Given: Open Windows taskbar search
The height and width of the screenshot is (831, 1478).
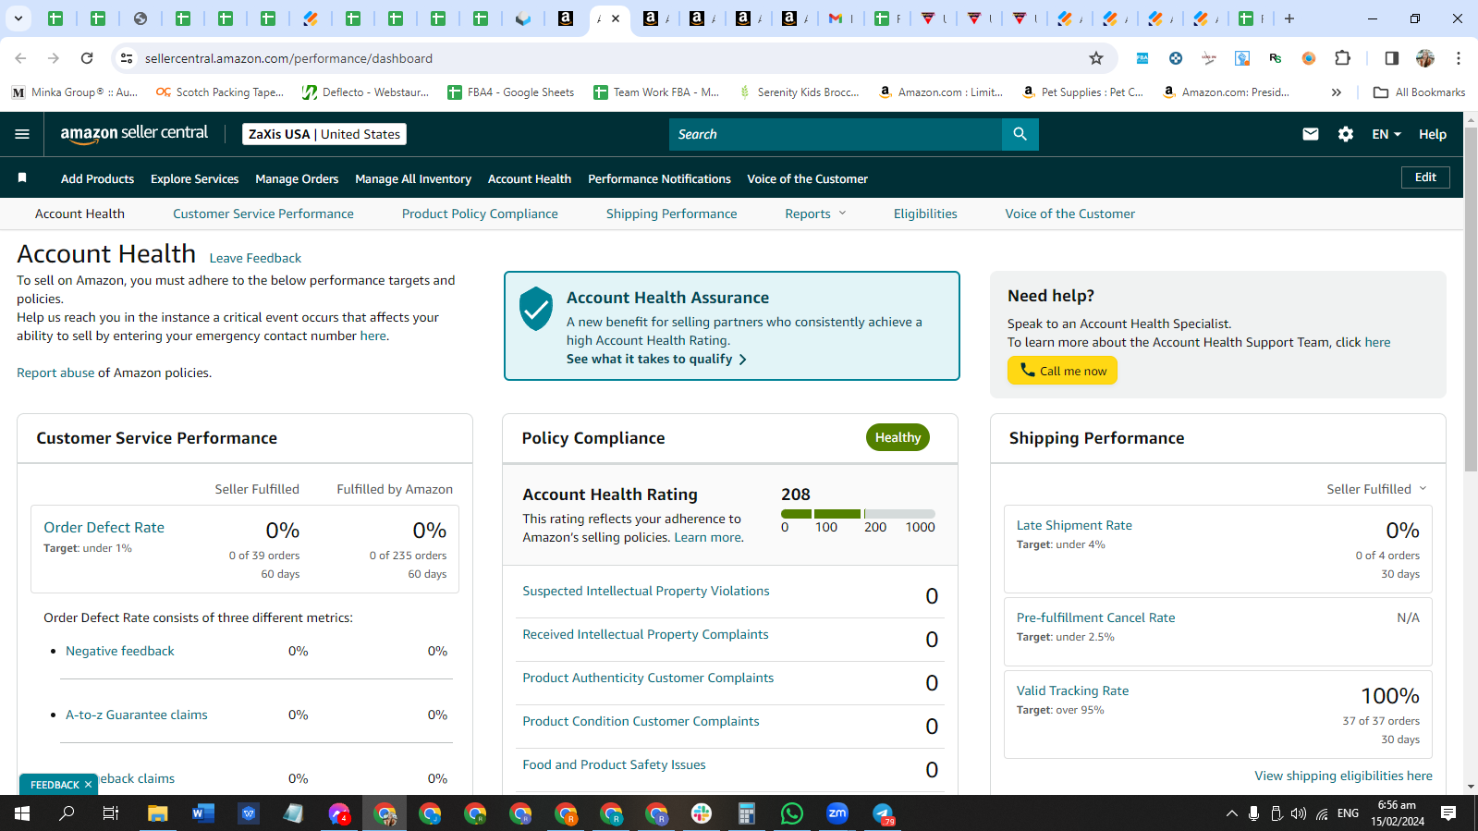Looking at the screenshot, I should pos(67,813).
